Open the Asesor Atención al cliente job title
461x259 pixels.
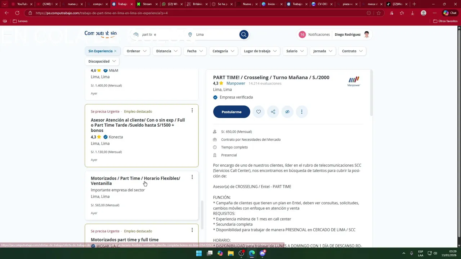click(138, 125)
